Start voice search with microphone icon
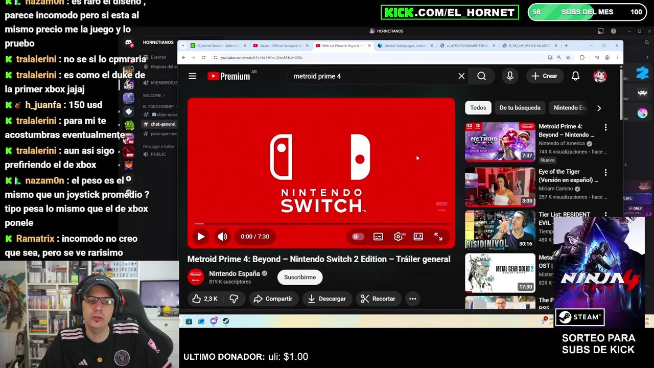 click(510, 76)
